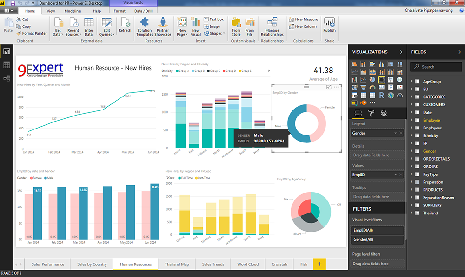Open the EmpID values field dropdown arrow

[395, 174]
